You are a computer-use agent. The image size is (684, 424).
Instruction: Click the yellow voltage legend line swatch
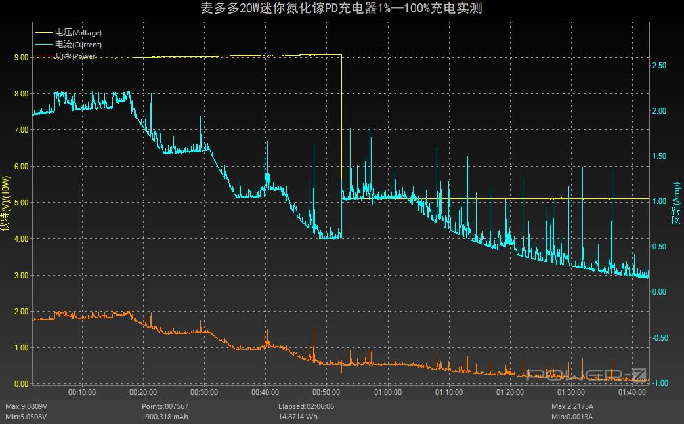click(x=43, y=32)
